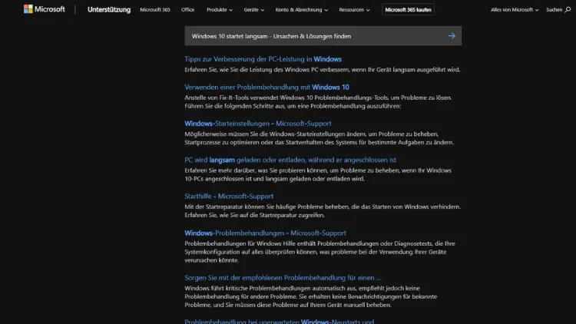
Task: Click description starting 'Mit der Startreparatur'
Action: pyautogui.click(x=323, y=211)
